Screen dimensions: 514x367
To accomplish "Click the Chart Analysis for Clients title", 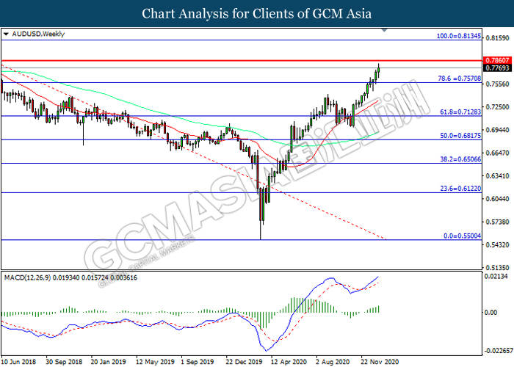I will pos(257,13).
